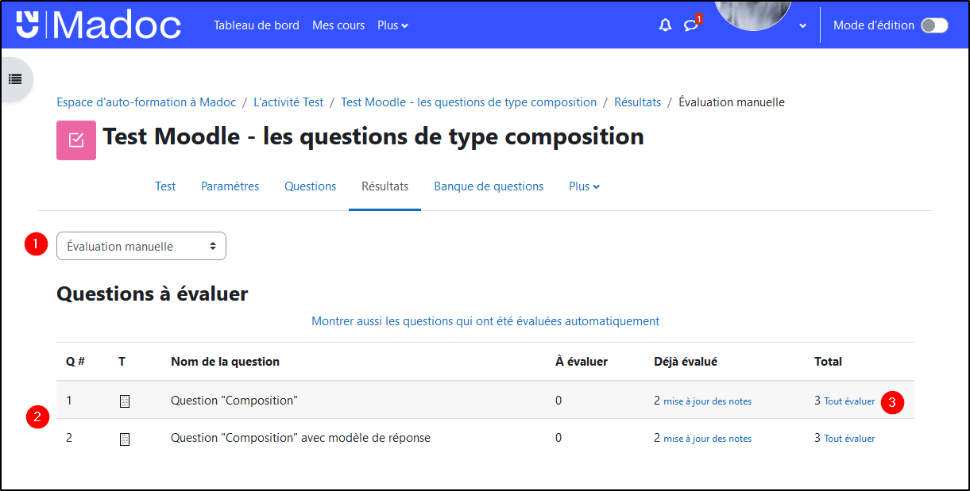Click the Madoc logo
The height and width of the screenshot is (491, 970).
click(99, 25)
